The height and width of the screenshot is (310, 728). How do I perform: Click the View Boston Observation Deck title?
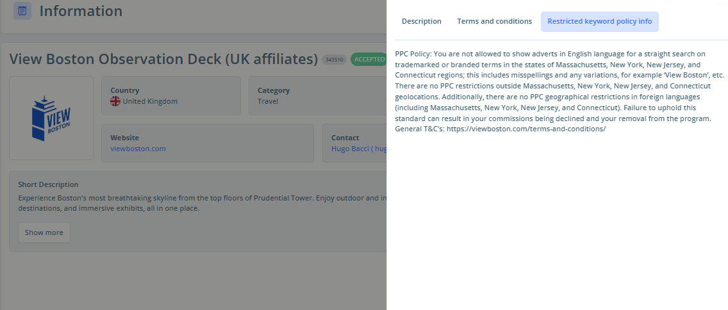coord(163,59)
